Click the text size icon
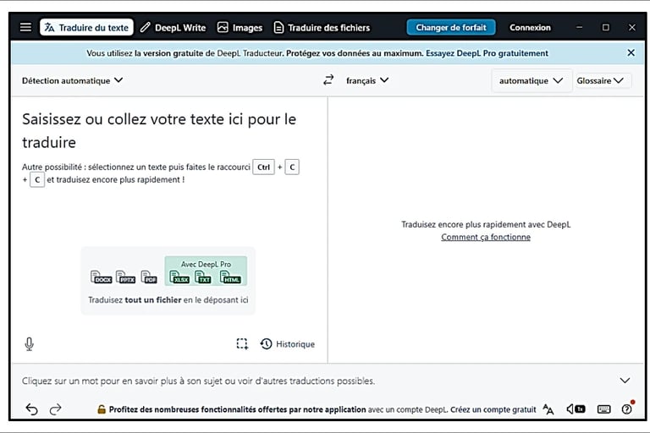Image resolution: width=650 pixels, height=433 pixels. [548, 409]
